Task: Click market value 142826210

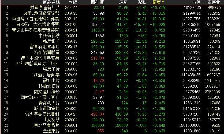Action: [x=191, y=25]
